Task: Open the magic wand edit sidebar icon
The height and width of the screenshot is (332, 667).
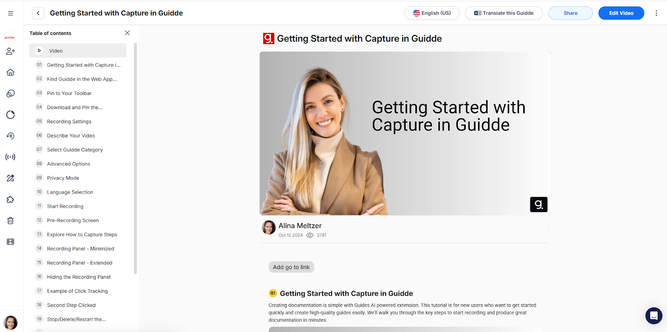Action: [10, 178]
